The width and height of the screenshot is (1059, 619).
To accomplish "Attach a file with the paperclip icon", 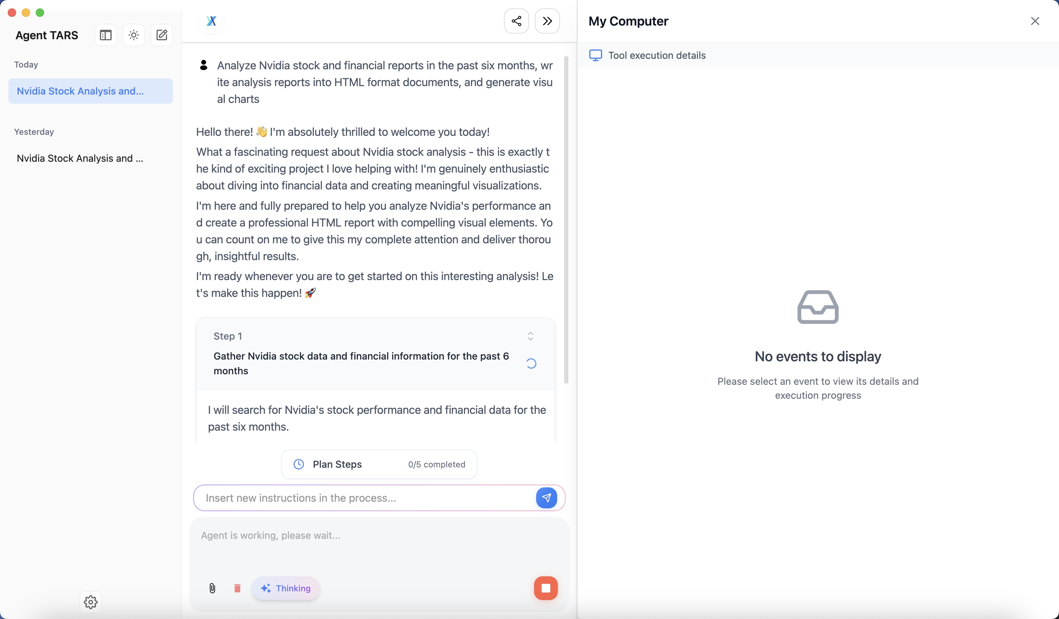I will click(x=212, y=588).
